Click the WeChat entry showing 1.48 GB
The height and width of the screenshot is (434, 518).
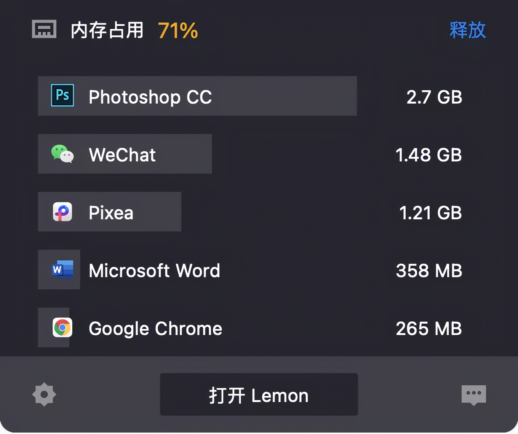[125, 154]
